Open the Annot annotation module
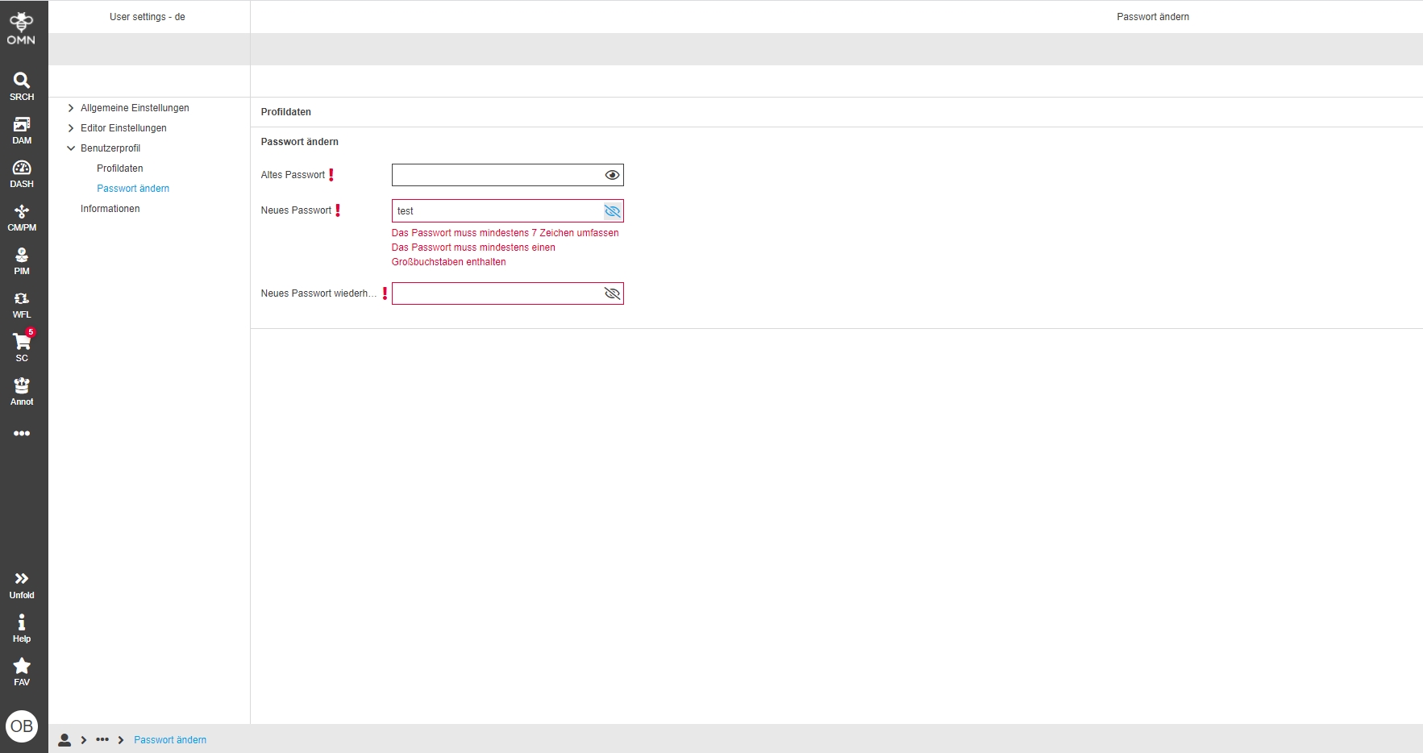1423x753 pixels. point(22,391)
